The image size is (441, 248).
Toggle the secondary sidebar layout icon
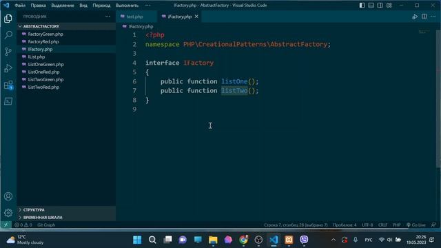point(380,6)
